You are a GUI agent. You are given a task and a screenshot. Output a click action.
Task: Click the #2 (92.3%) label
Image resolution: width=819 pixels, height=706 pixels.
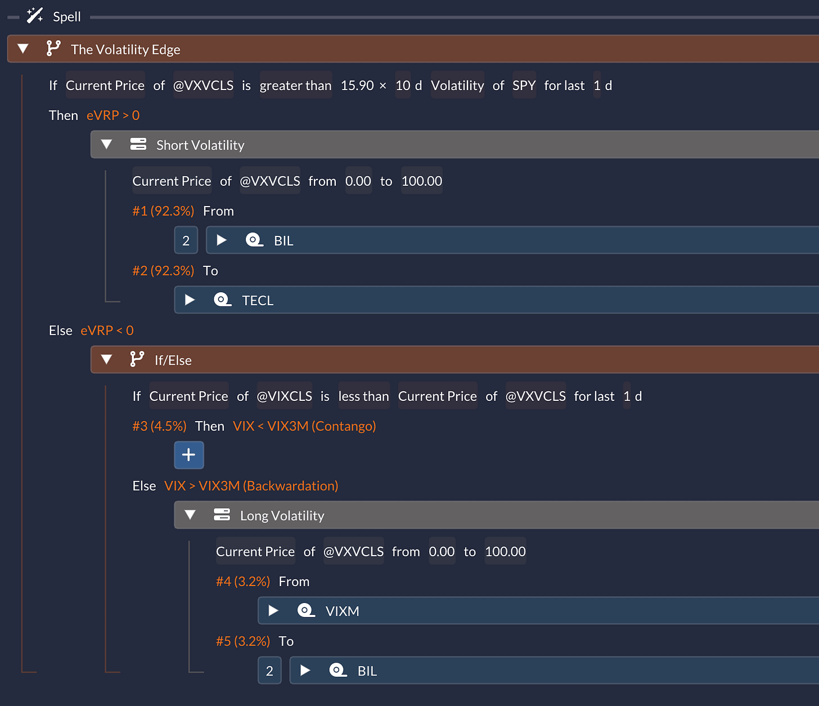tap(163, 271)
